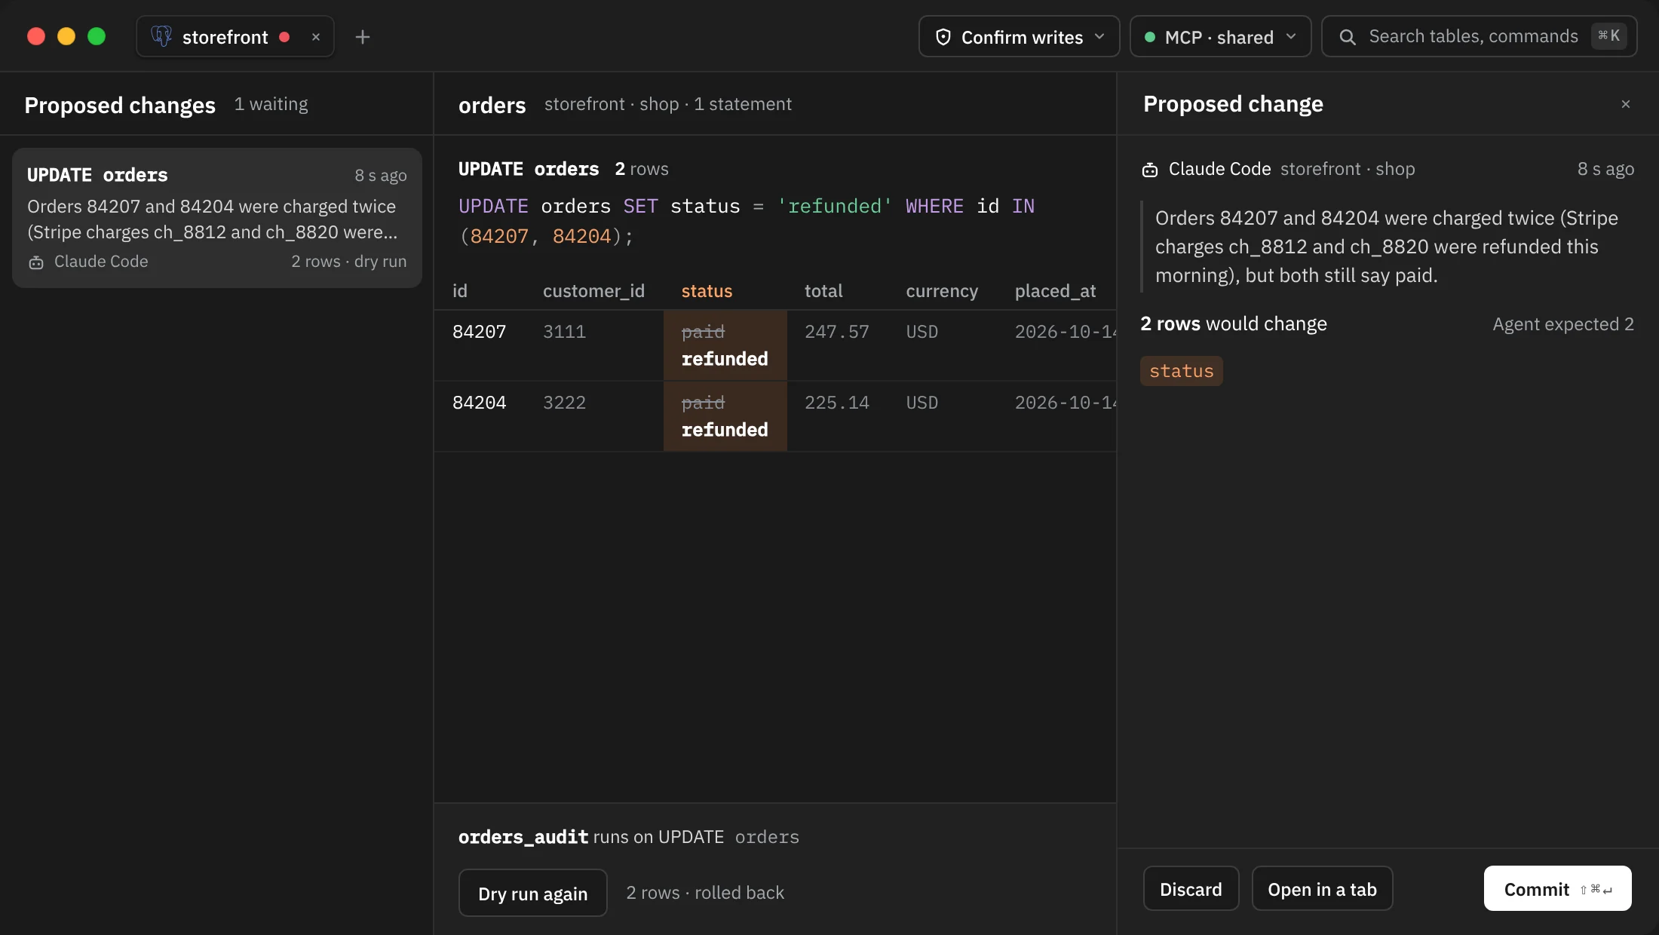Click Dry run again button
1659x935 pixels.
pyautogui.click(x=532, y=893)
